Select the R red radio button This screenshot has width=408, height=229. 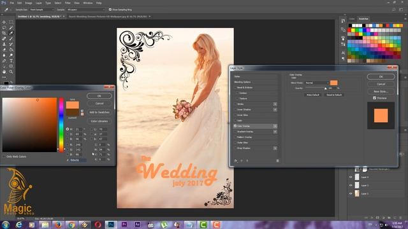pyautogui.click(x=68, y=144)
